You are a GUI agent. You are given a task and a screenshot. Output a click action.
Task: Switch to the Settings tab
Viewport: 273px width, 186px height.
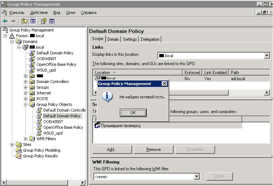130,39
